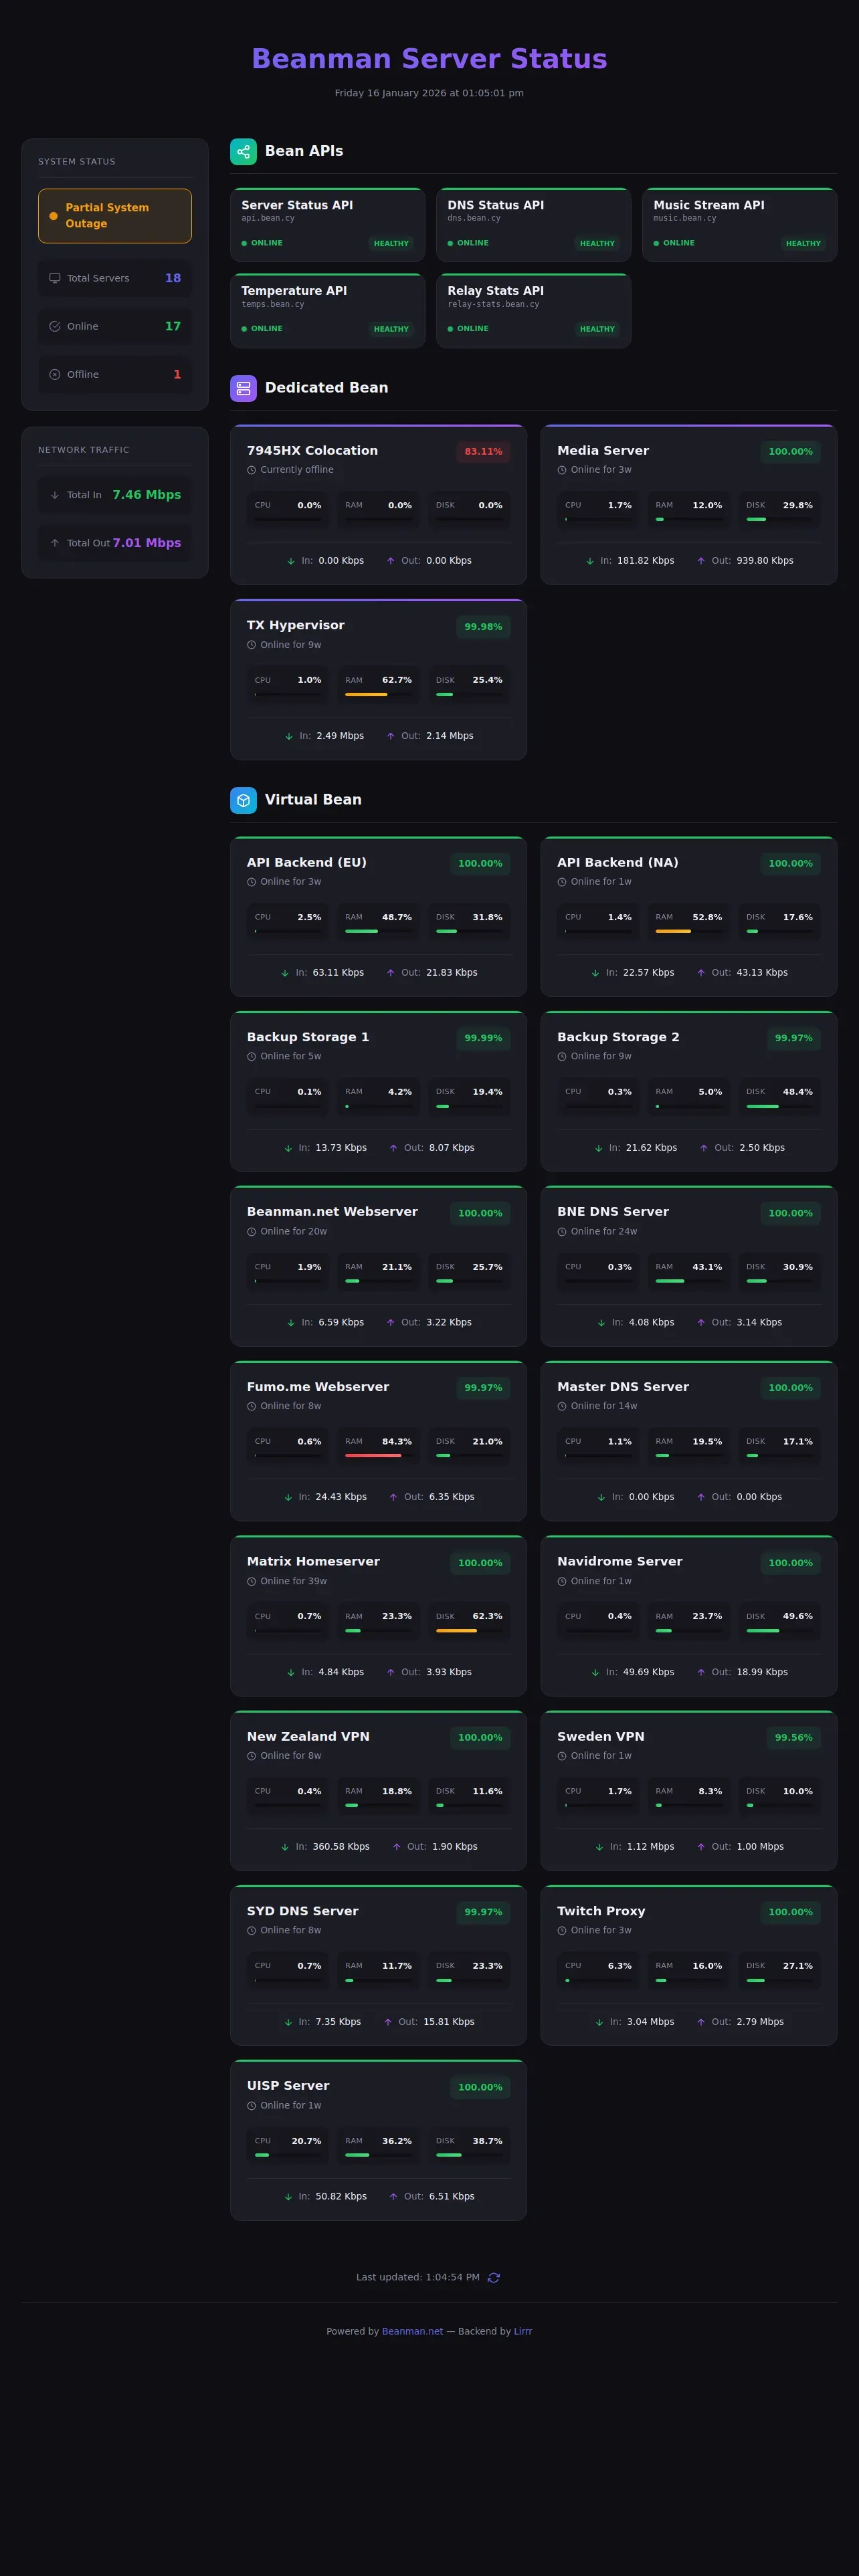Click the HEALTHY badge on DNS Status API

(597, 243)
